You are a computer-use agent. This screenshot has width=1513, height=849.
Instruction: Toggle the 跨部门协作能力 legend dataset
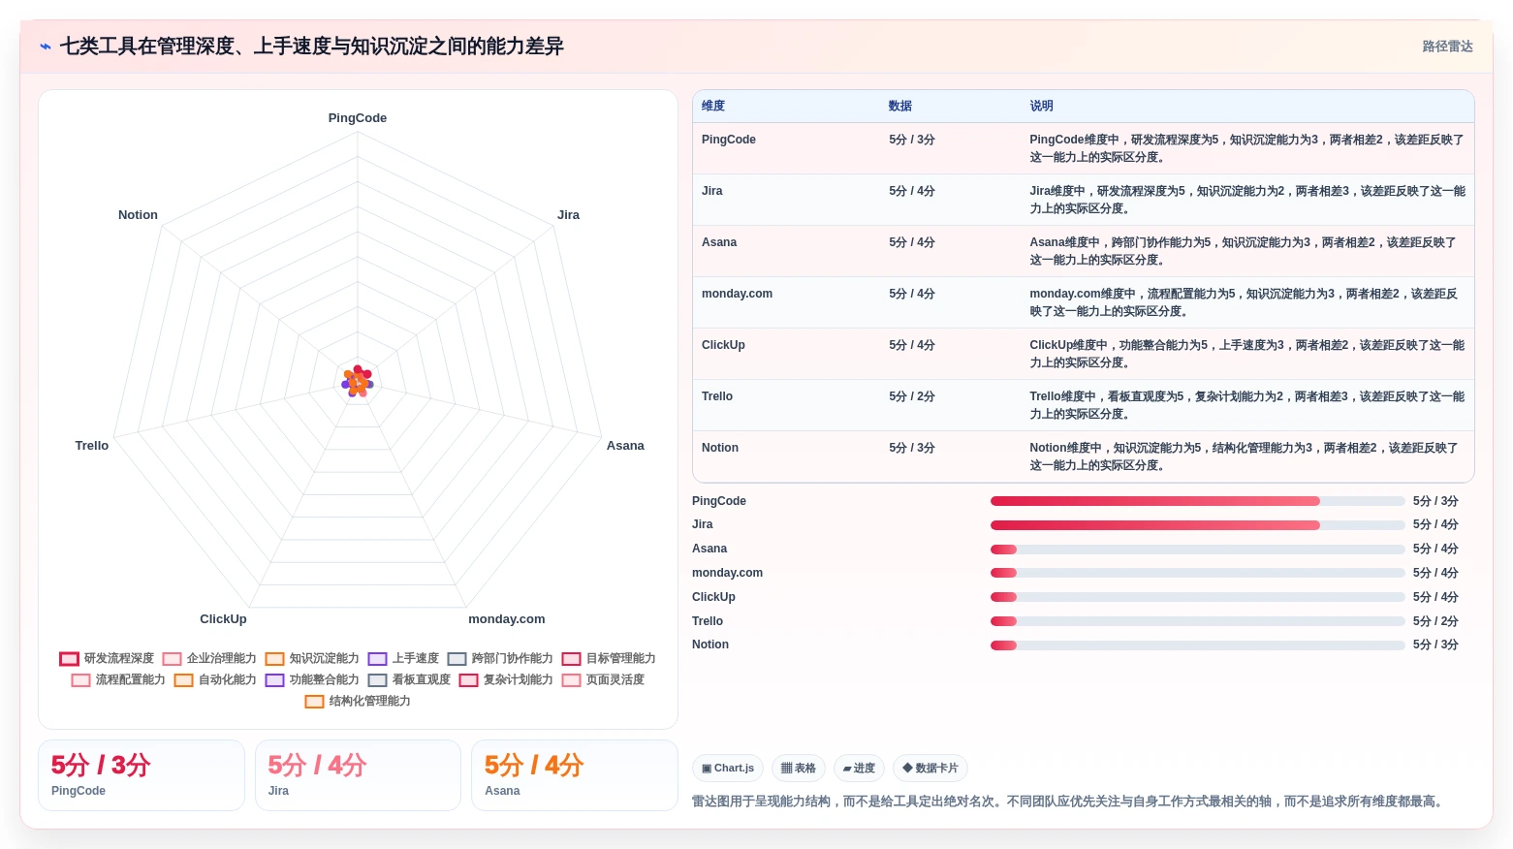[500, 658]
